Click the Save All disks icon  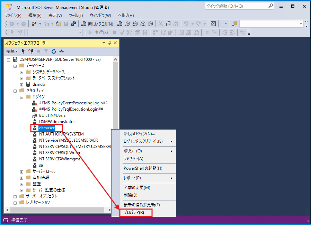pos(73,24)
